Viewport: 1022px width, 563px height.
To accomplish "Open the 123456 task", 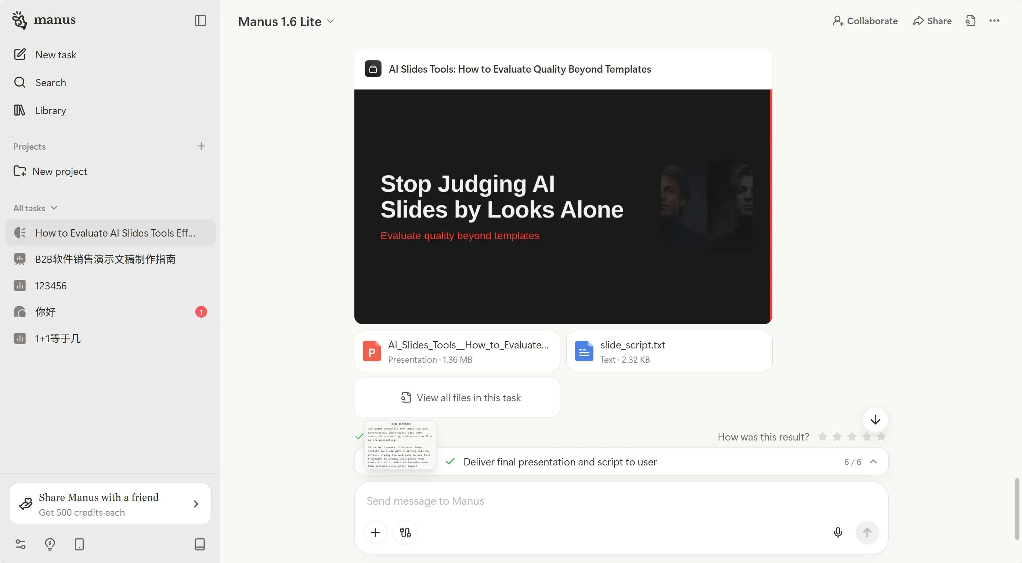I will pos(110,286).
